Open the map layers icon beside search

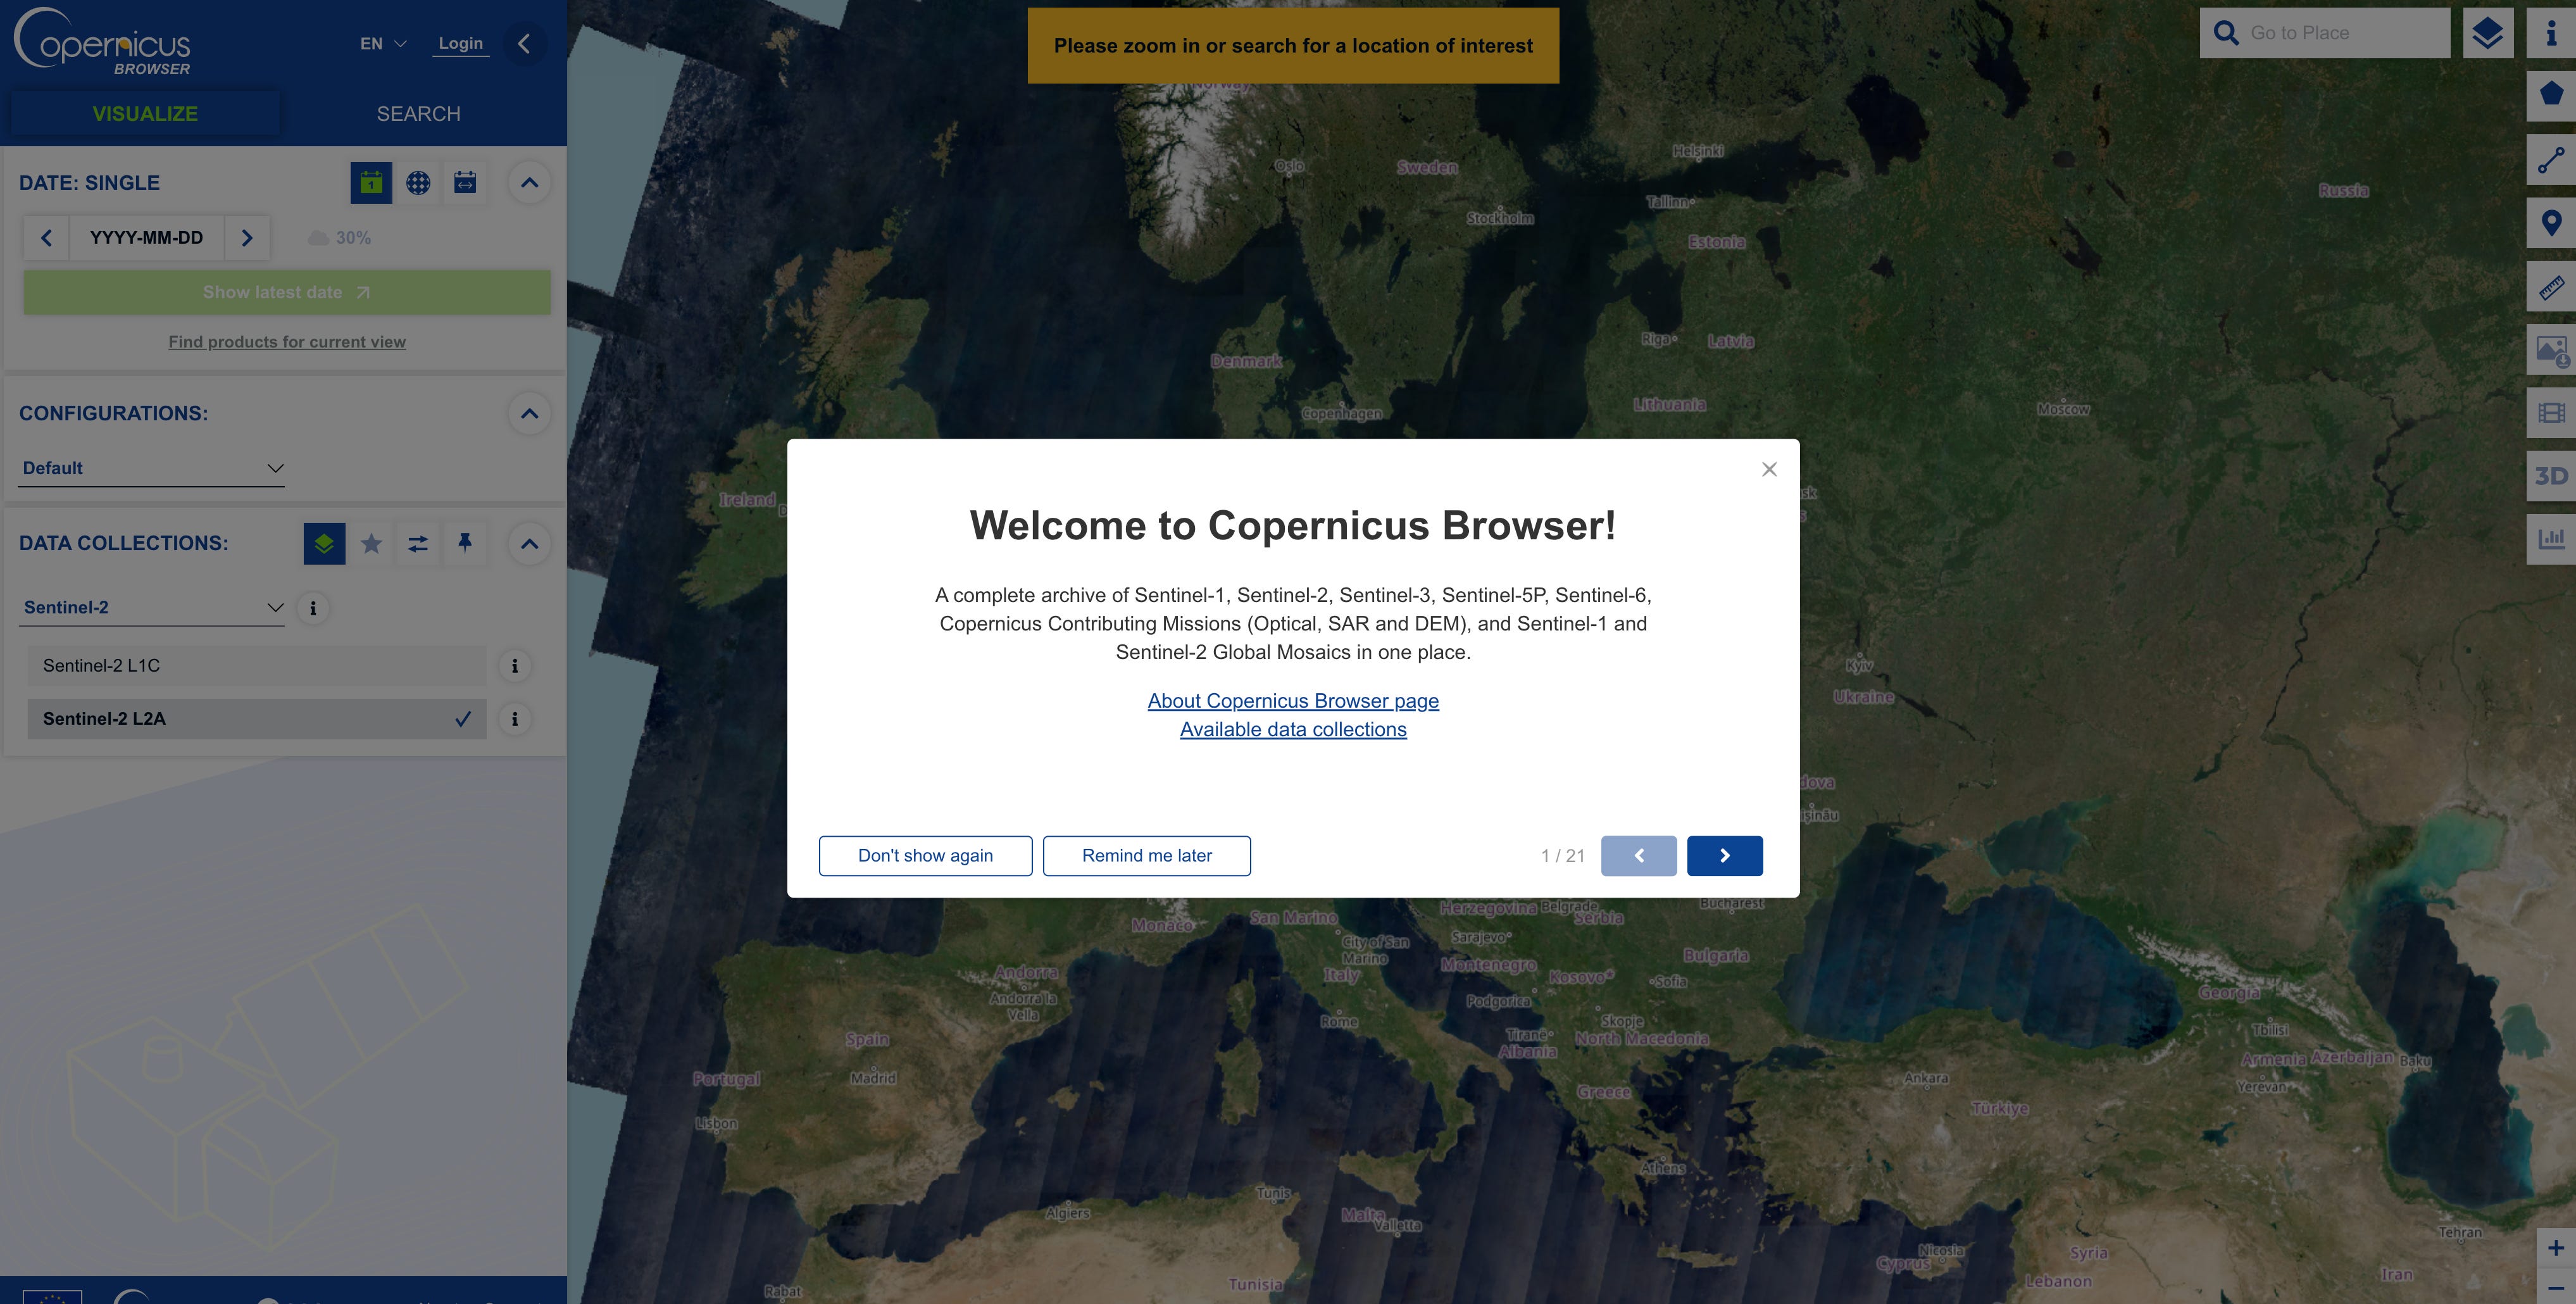(x=2487, y=33)
